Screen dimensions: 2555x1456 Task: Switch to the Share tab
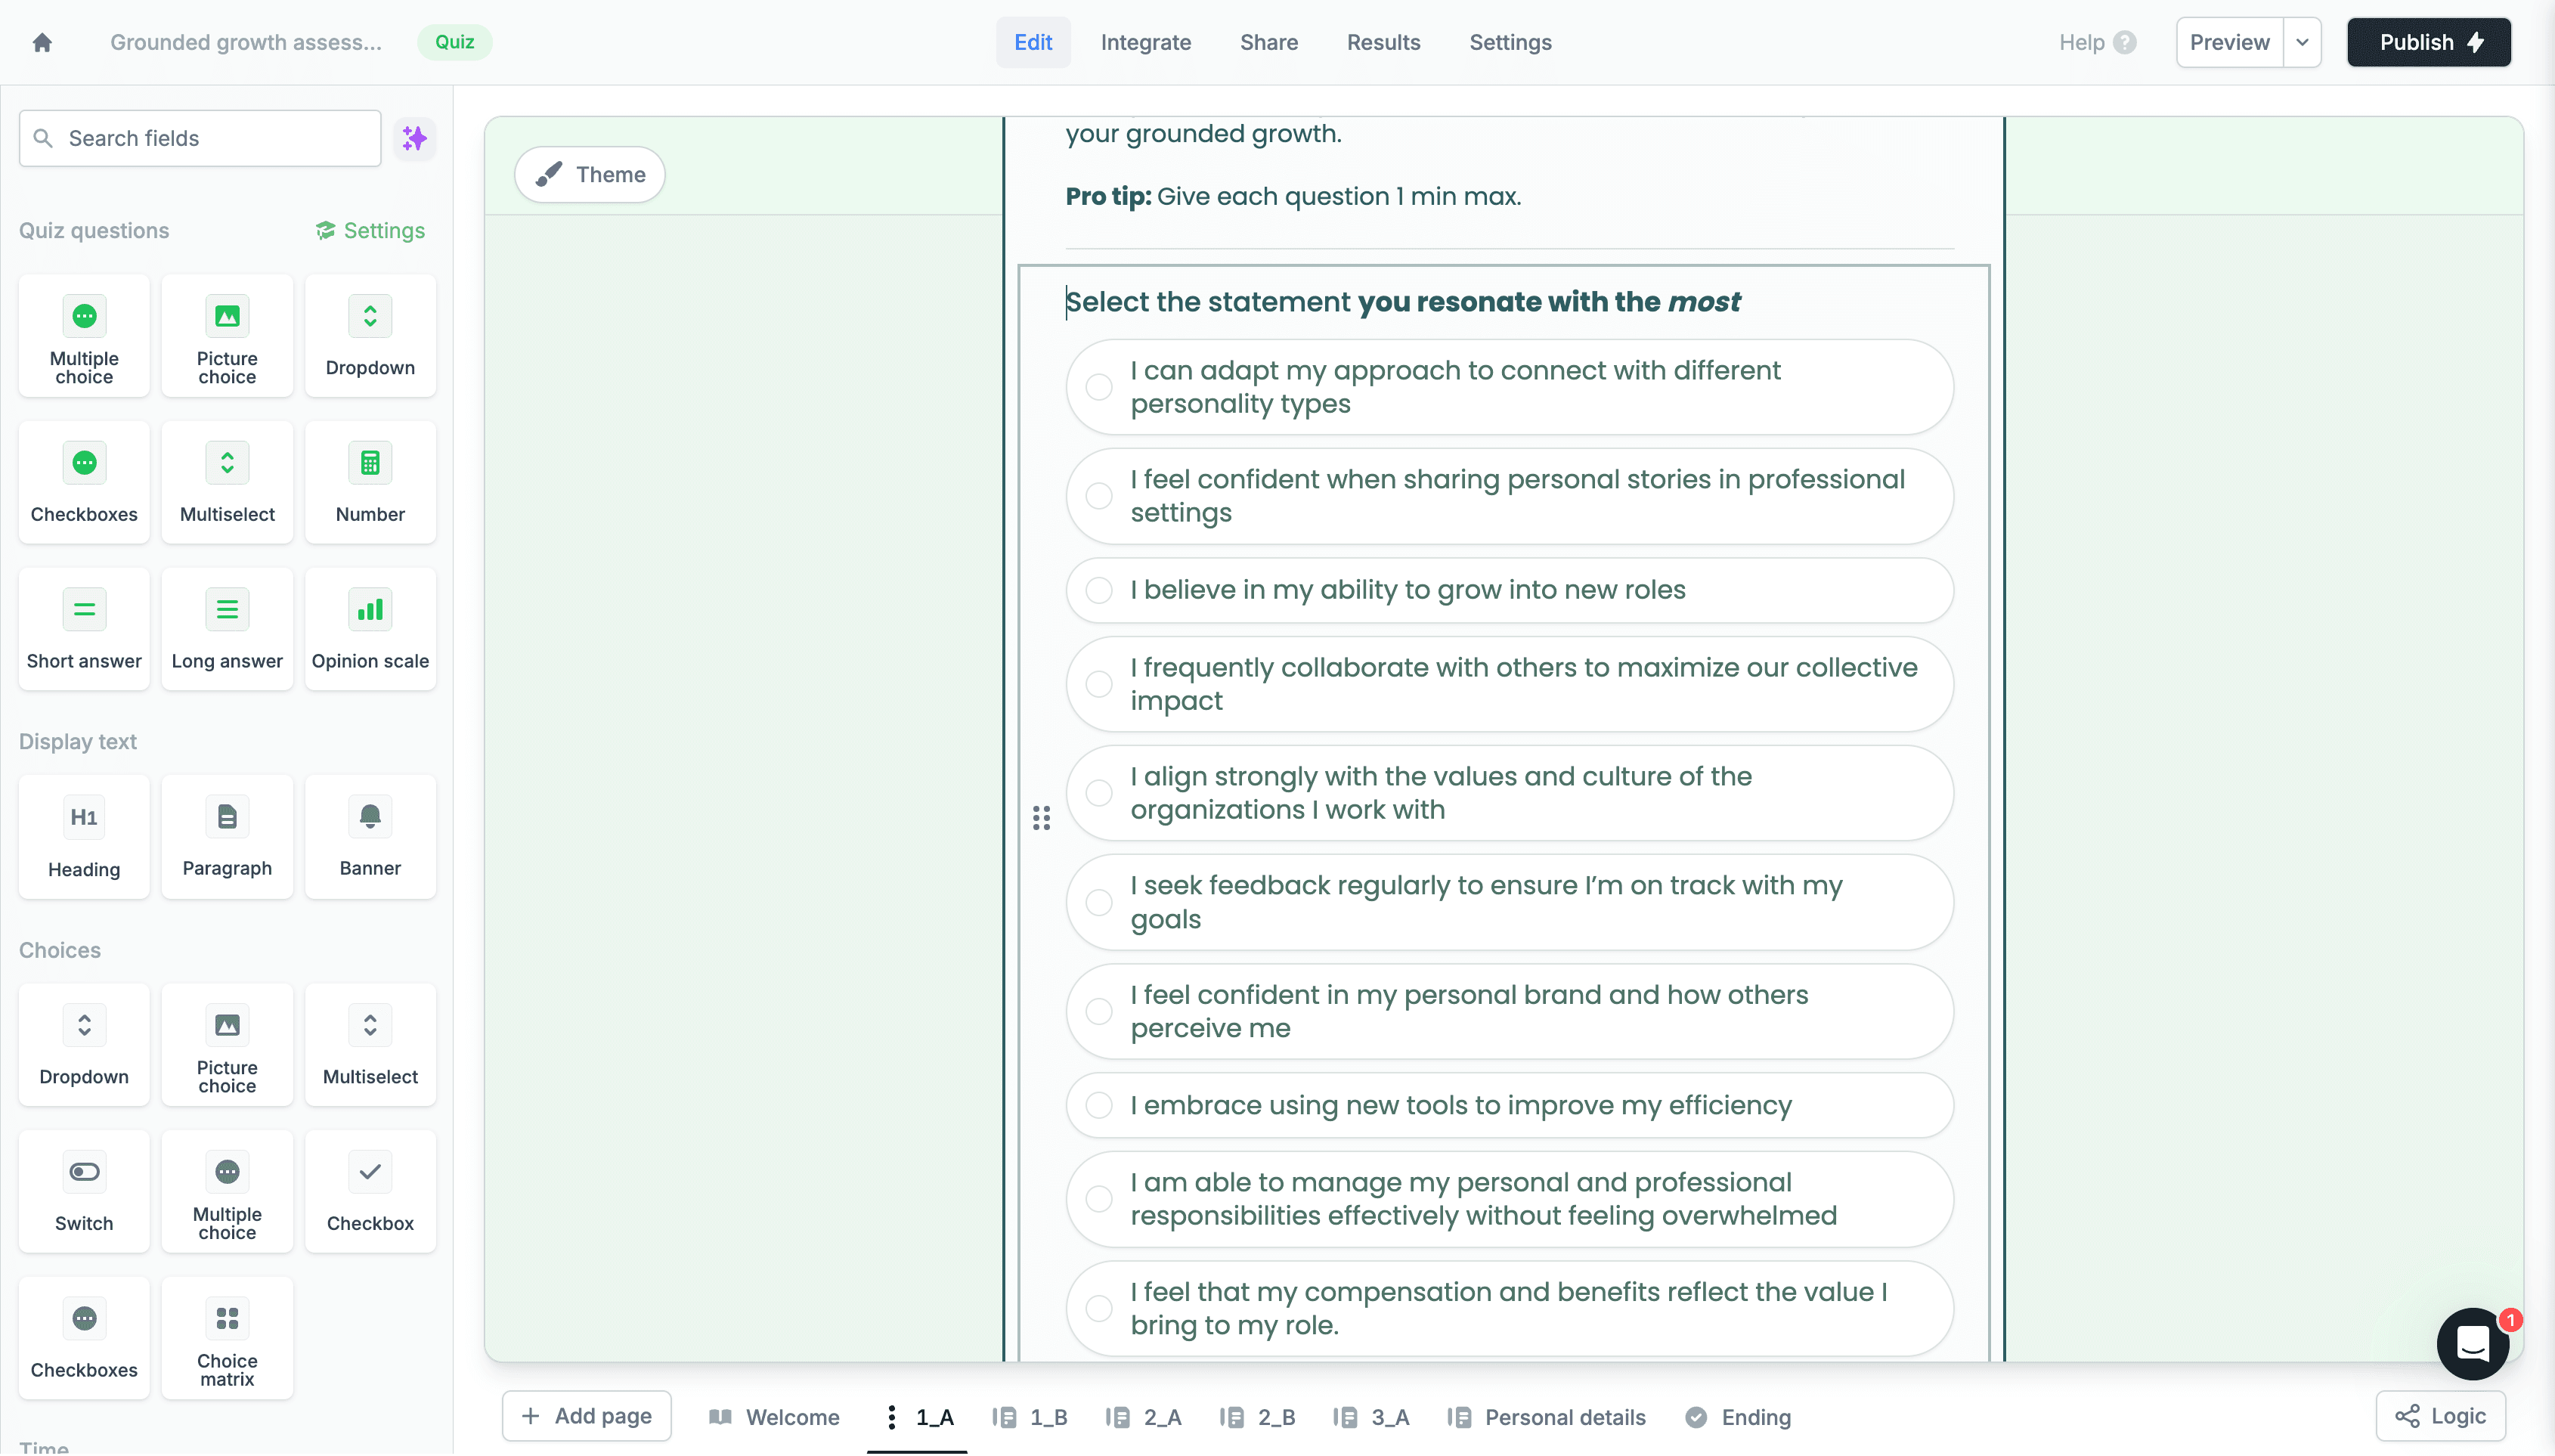[1268, 42]
